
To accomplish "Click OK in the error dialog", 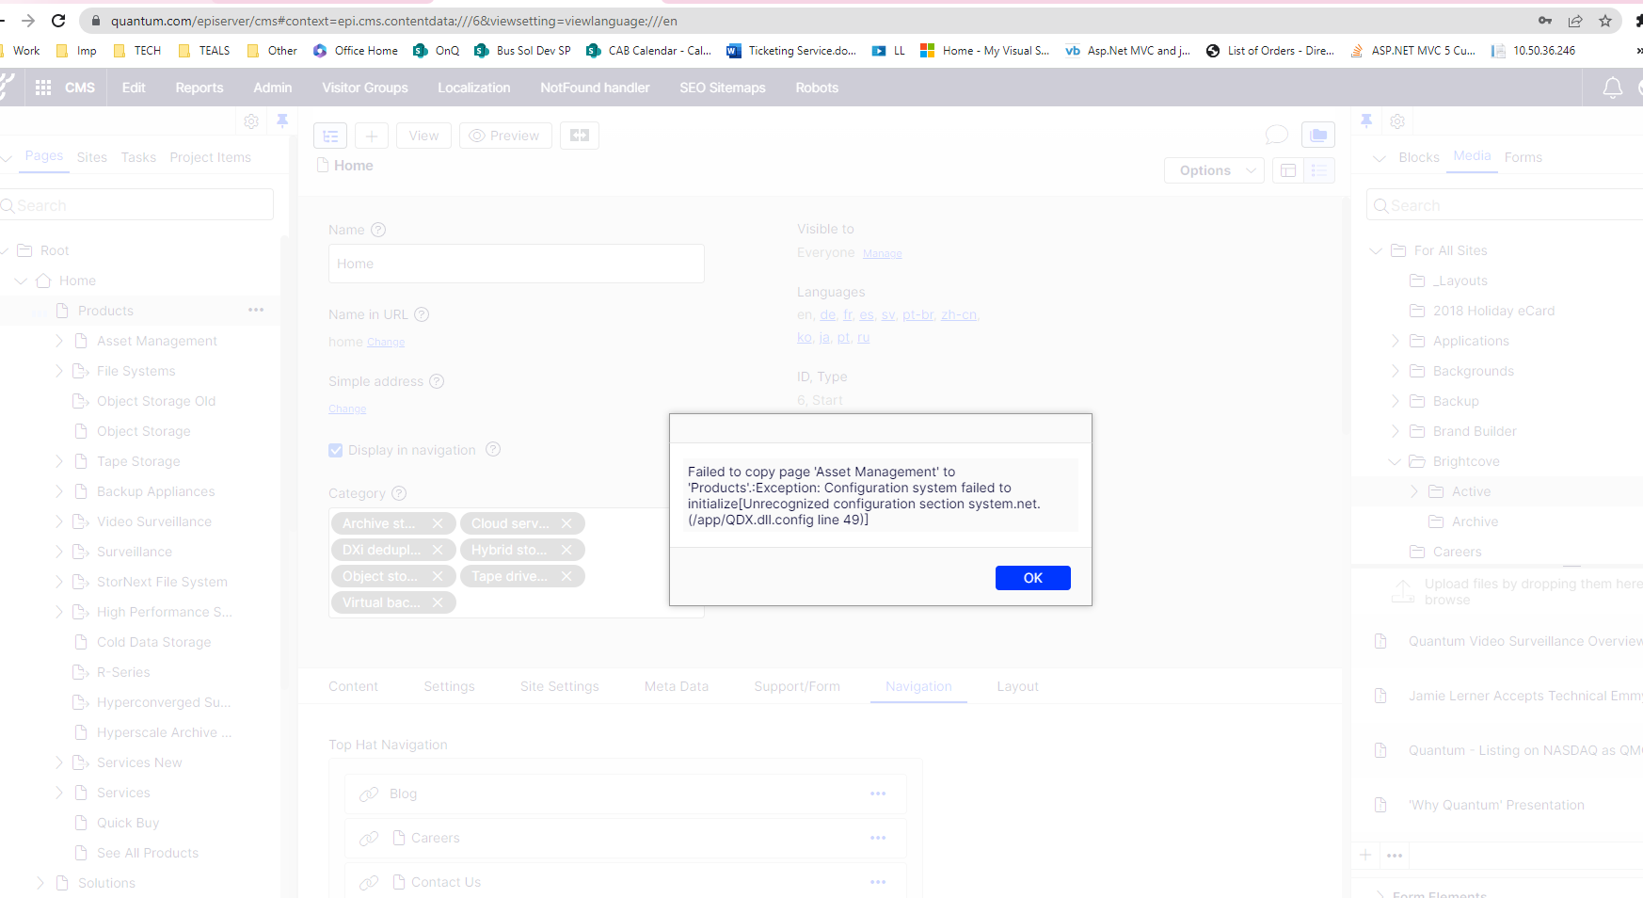I will coord(1032,578).
